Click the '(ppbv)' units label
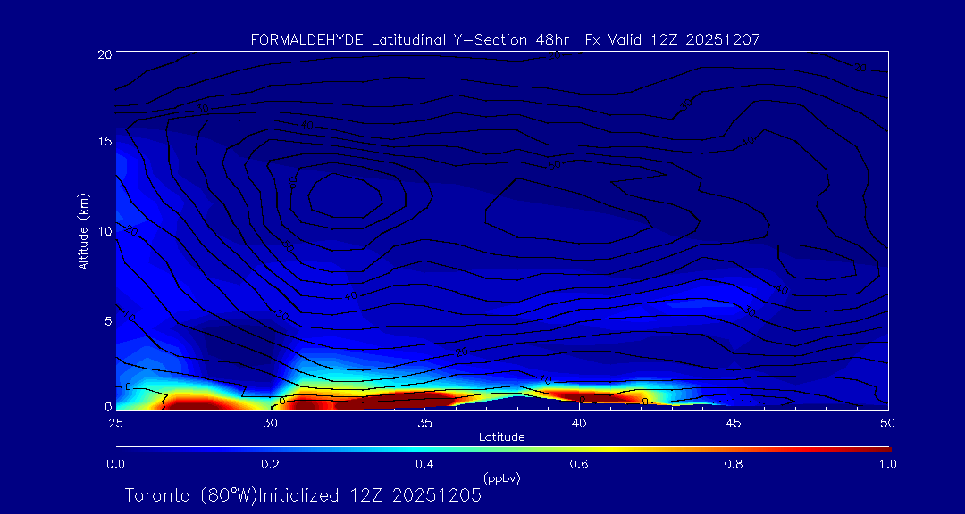965x514 pixels. point(501,477)
